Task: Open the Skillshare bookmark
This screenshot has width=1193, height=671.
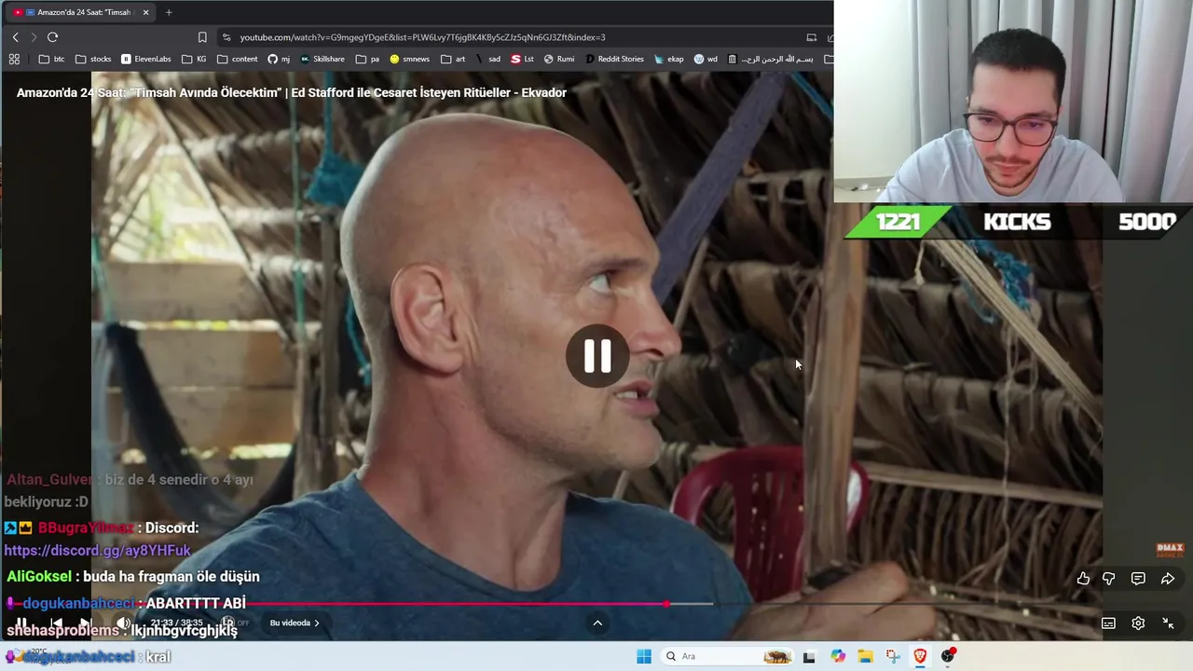Action: [x=322, y=59]
